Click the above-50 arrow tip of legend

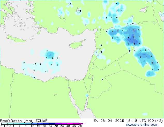coord(82,124)
